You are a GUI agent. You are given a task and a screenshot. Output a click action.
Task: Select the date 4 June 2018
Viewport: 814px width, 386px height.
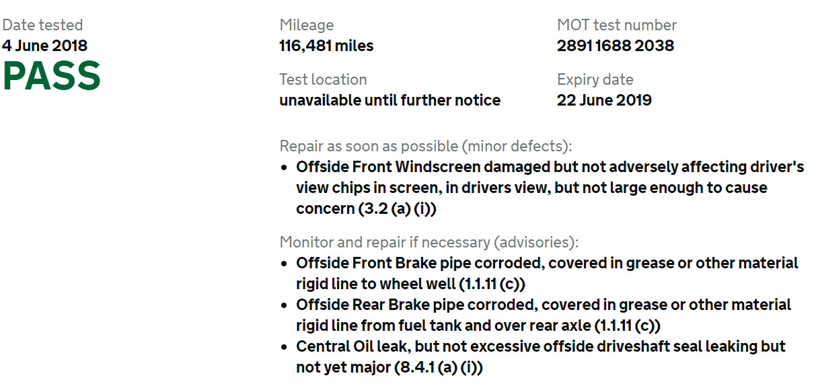pos(44,46)
